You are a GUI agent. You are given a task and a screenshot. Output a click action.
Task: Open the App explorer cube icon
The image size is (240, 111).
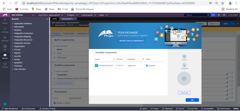(x=5, y=47)
